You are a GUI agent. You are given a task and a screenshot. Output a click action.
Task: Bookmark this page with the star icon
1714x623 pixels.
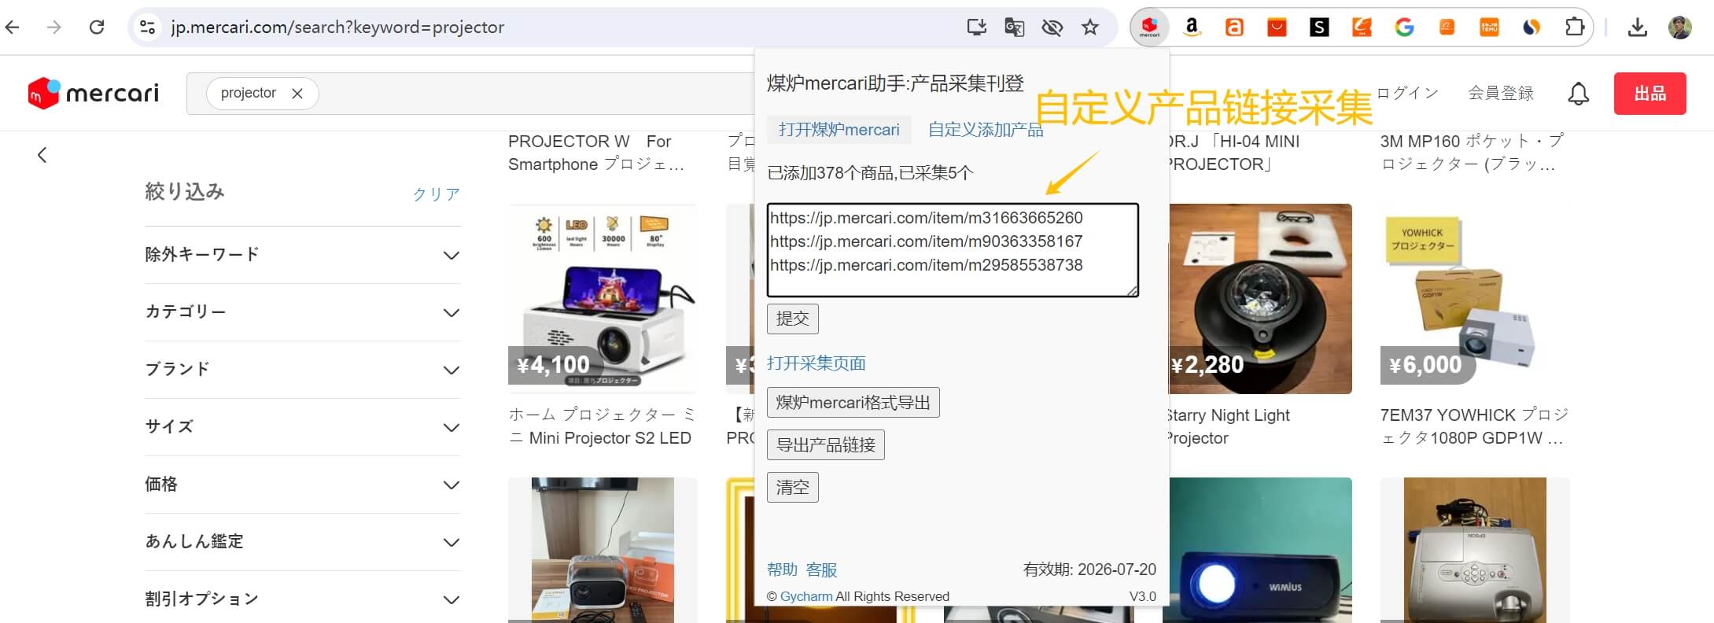1089,28
